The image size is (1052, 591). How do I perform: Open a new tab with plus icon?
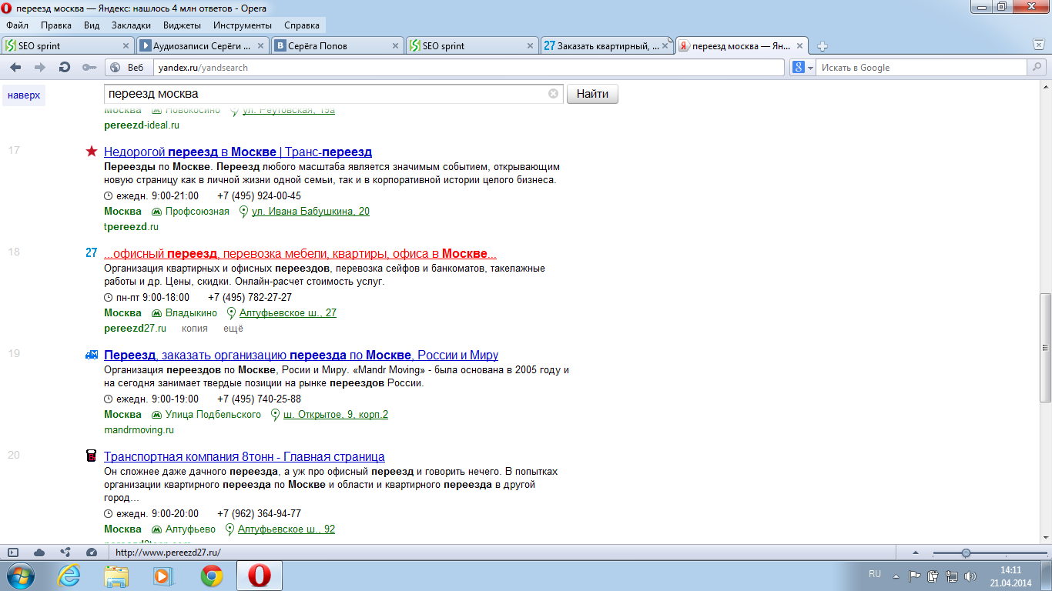click(822, 46)
